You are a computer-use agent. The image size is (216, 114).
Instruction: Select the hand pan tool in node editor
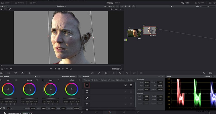130,6
